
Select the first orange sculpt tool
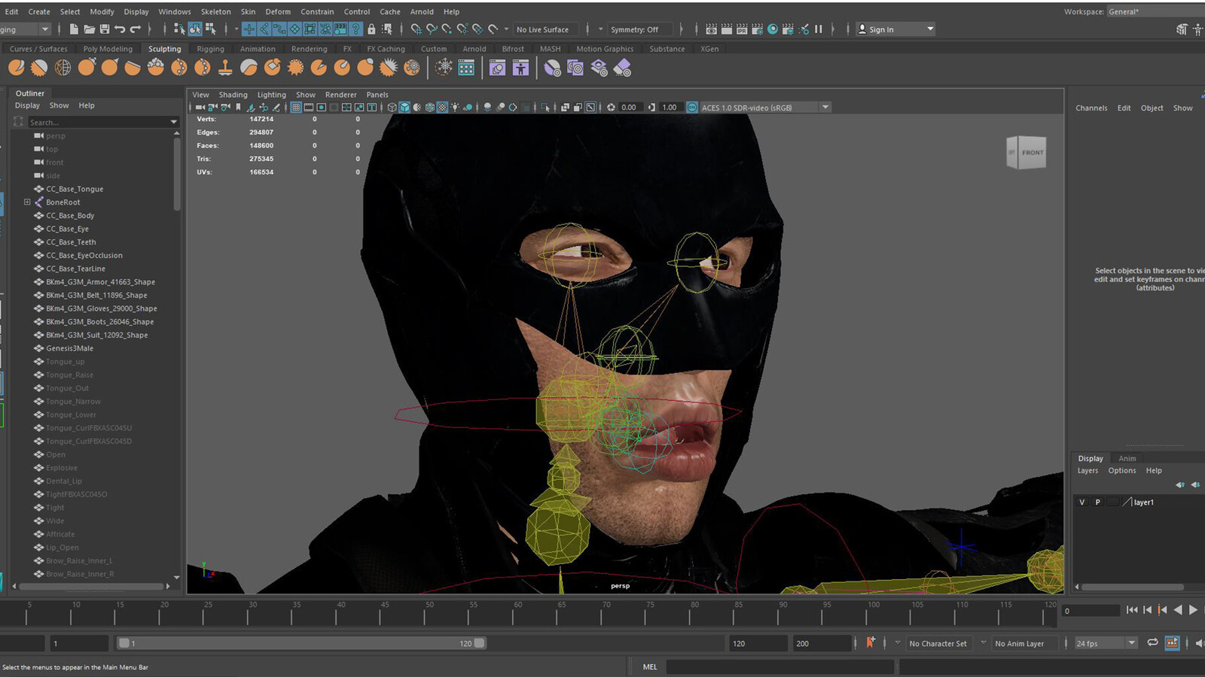point(16,68)
